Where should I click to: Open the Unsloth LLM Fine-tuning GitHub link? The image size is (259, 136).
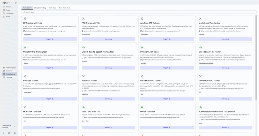coord(221,31)
